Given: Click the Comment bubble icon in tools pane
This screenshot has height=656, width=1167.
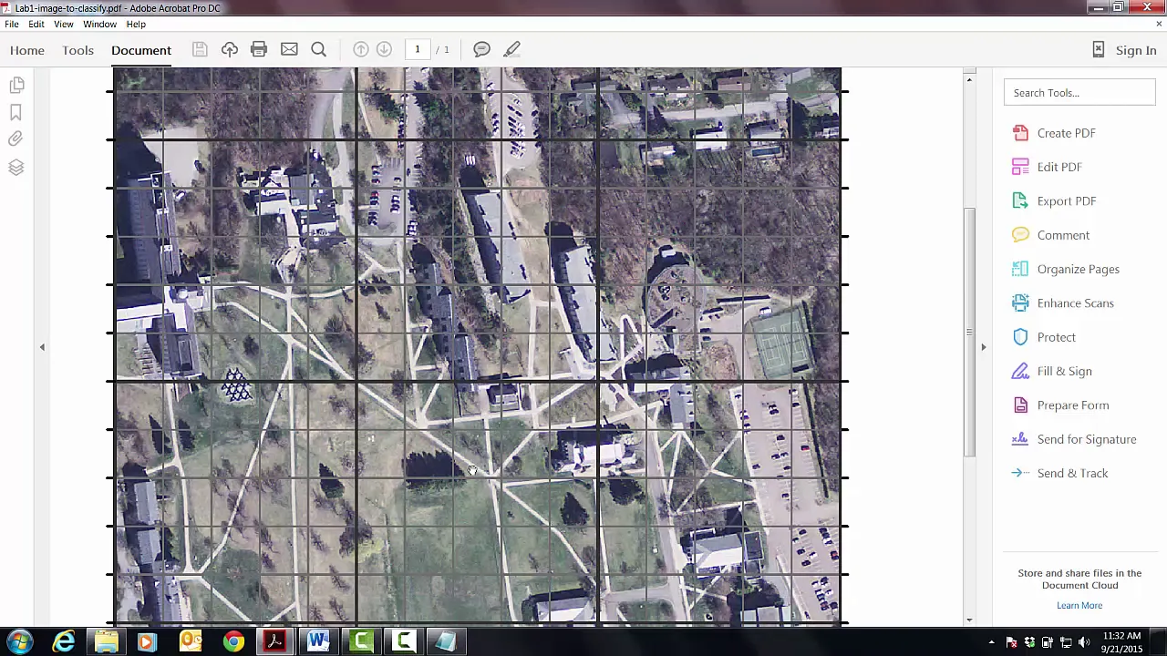Looking at the screenshot, I should coord(1020,235).
